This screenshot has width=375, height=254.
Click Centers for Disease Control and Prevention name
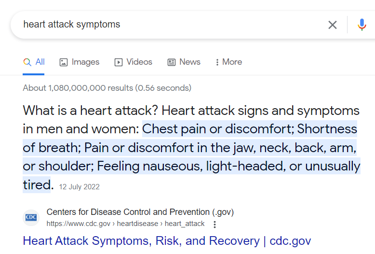140,212
